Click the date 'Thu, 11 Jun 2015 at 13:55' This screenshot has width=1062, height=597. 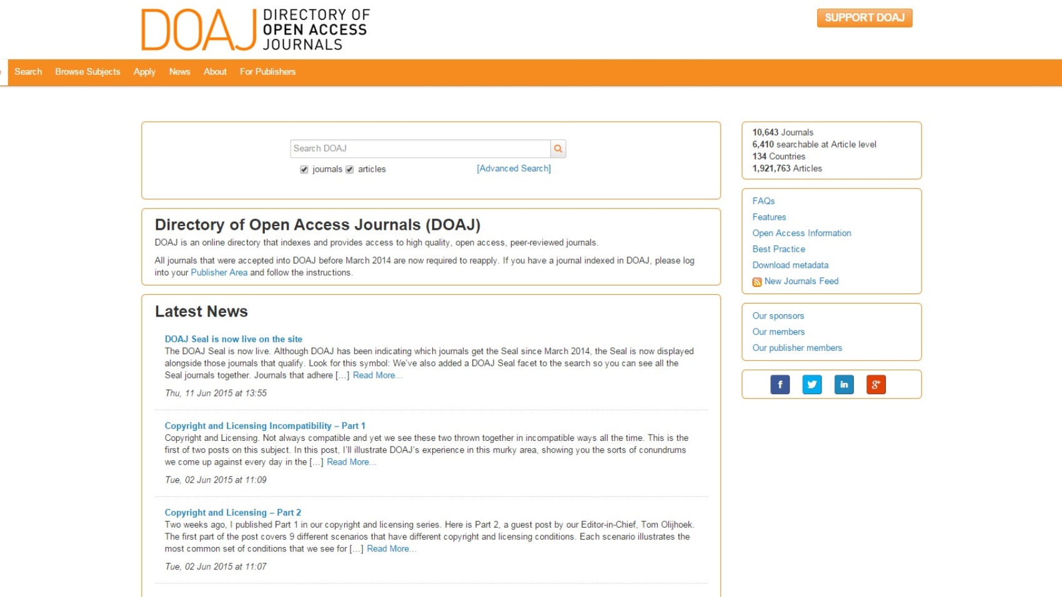pyautogui.click(x=216, y=393)
